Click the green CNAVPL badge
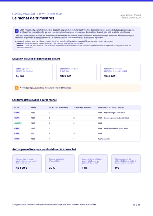 [18, 123]
